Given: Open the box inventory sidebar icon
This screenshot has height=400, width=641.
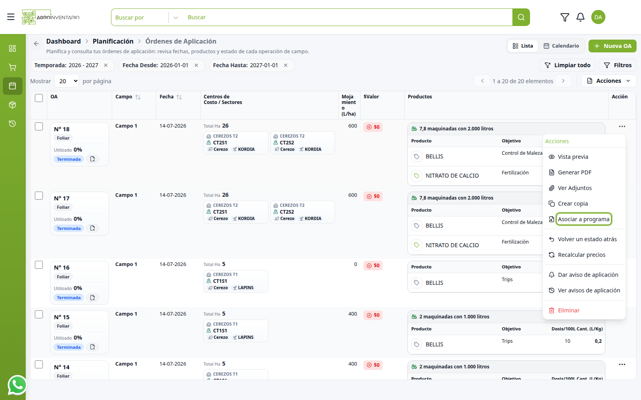Looking at the screenshot, I should (12, 105).
